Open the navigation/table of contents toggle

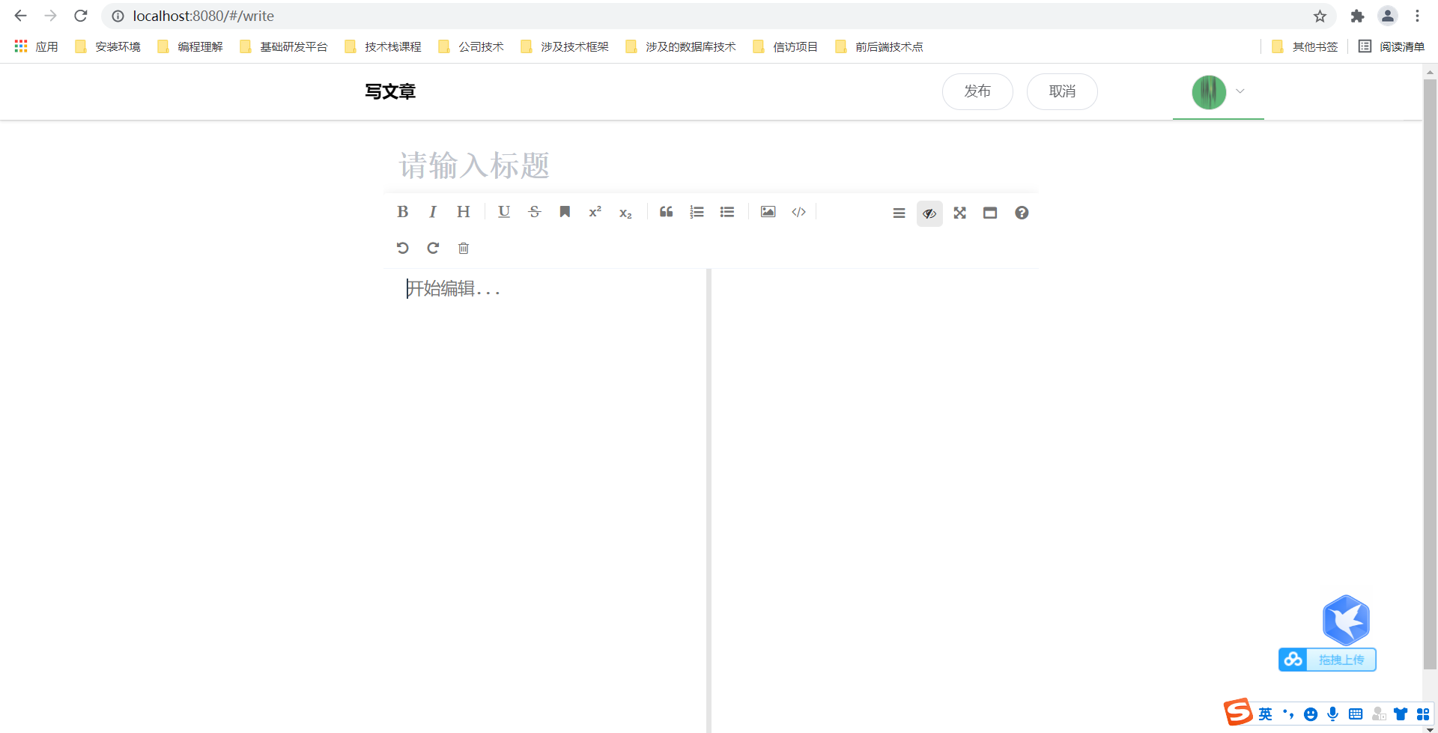899,213
